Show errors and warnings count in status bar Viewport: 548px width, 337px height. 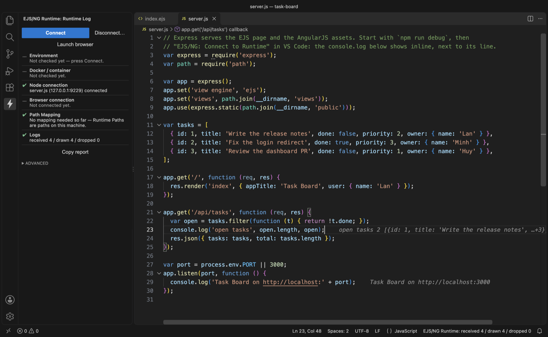(x=28, y=331)
